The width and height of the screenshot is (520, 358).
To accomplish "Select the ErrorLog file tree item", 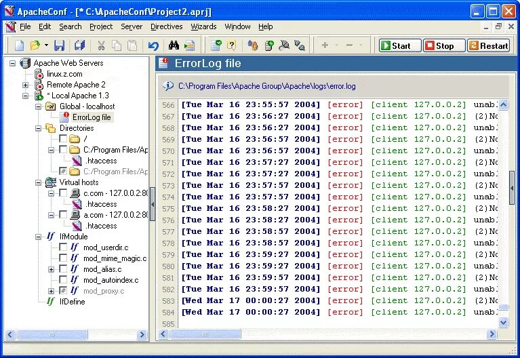I will pyautogui.click(x=92, y=117).
